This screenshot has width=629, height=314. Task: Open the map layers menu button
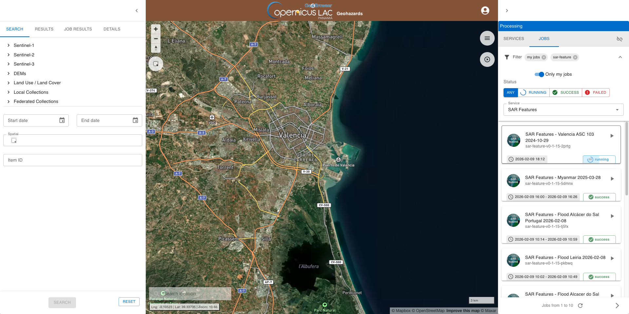click(x=487, y=38)
